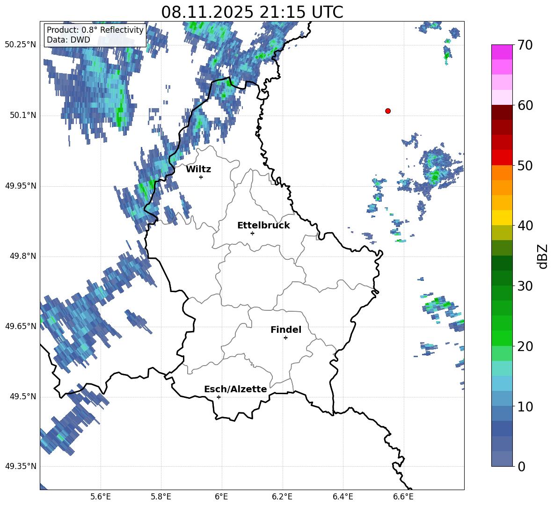Pick the bright red colorbar swatch above 50
The height and width of the screenshot is (506, 554).
502,158
